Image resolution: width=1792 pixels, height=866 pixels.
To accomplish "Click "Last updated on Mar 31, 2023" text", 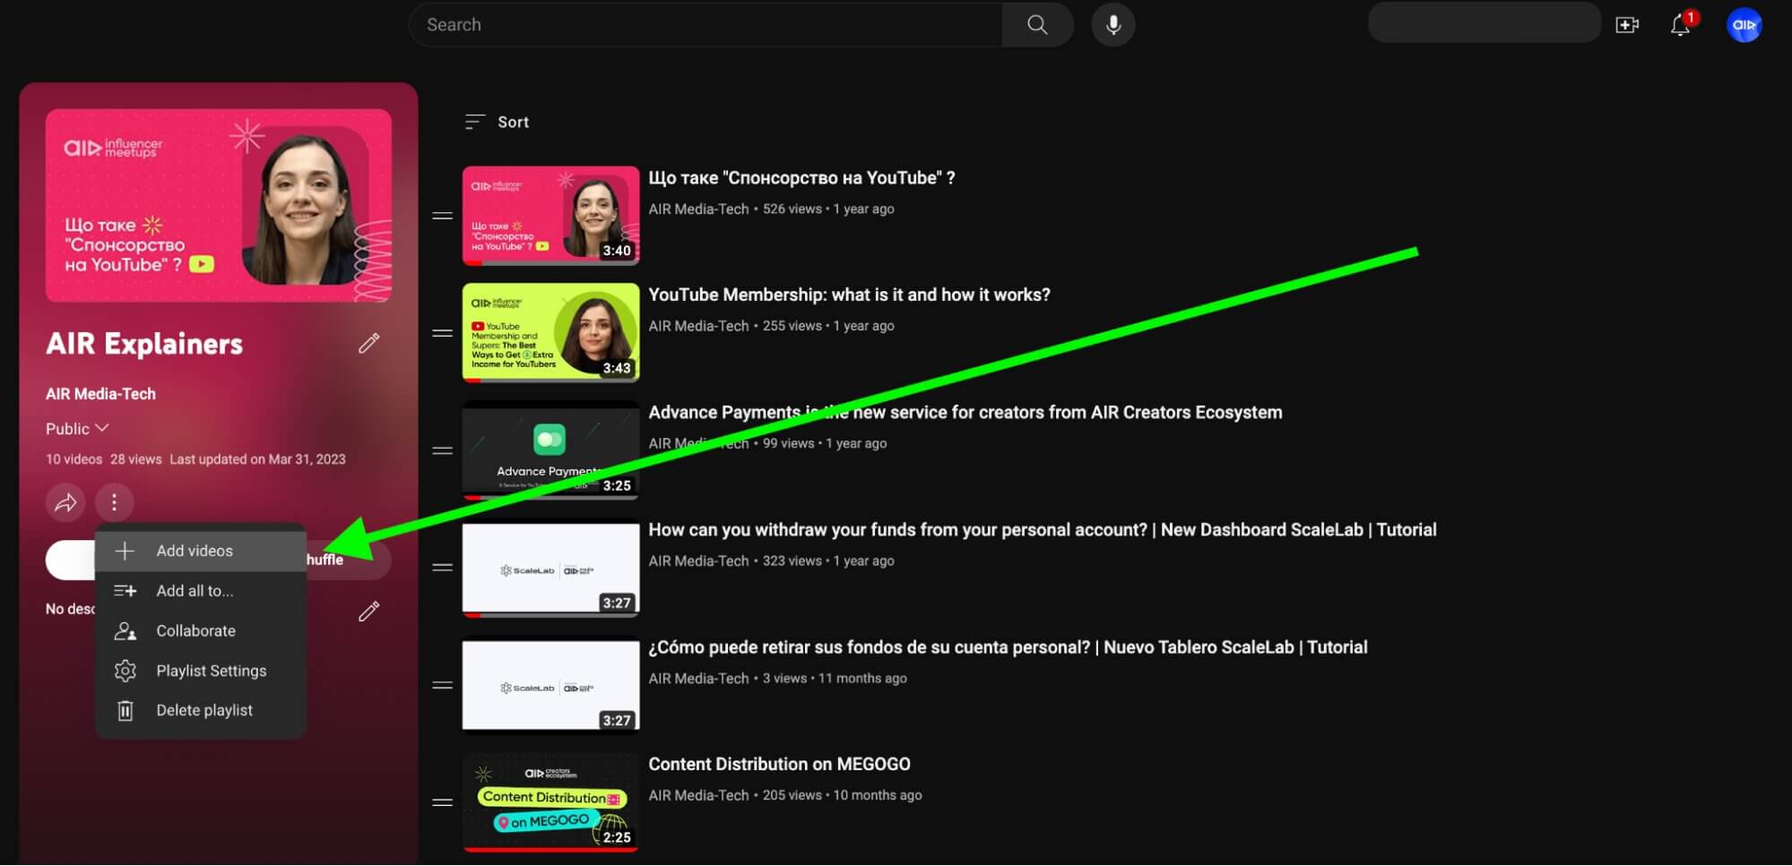I will [x=257, y=459].
